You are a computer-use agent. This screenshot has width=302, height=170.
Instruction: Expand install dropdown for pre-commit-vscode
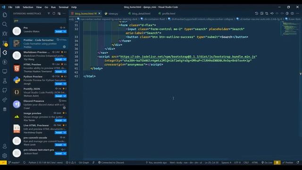pyautogui.click(x=65, y=145)
